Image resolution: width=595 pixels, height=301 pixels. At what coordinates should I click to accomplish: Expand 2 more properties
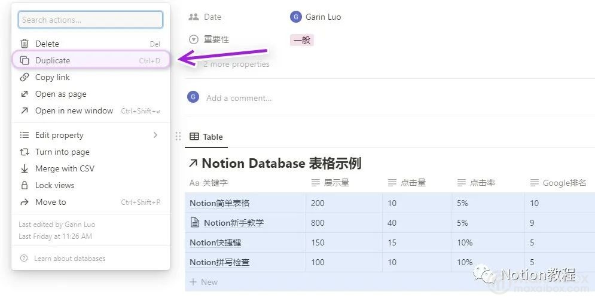click(x=236, y=64)
